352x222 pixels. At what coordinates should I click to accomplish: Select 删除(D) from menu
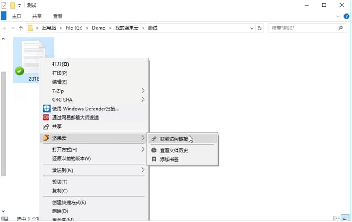point(94,211)
